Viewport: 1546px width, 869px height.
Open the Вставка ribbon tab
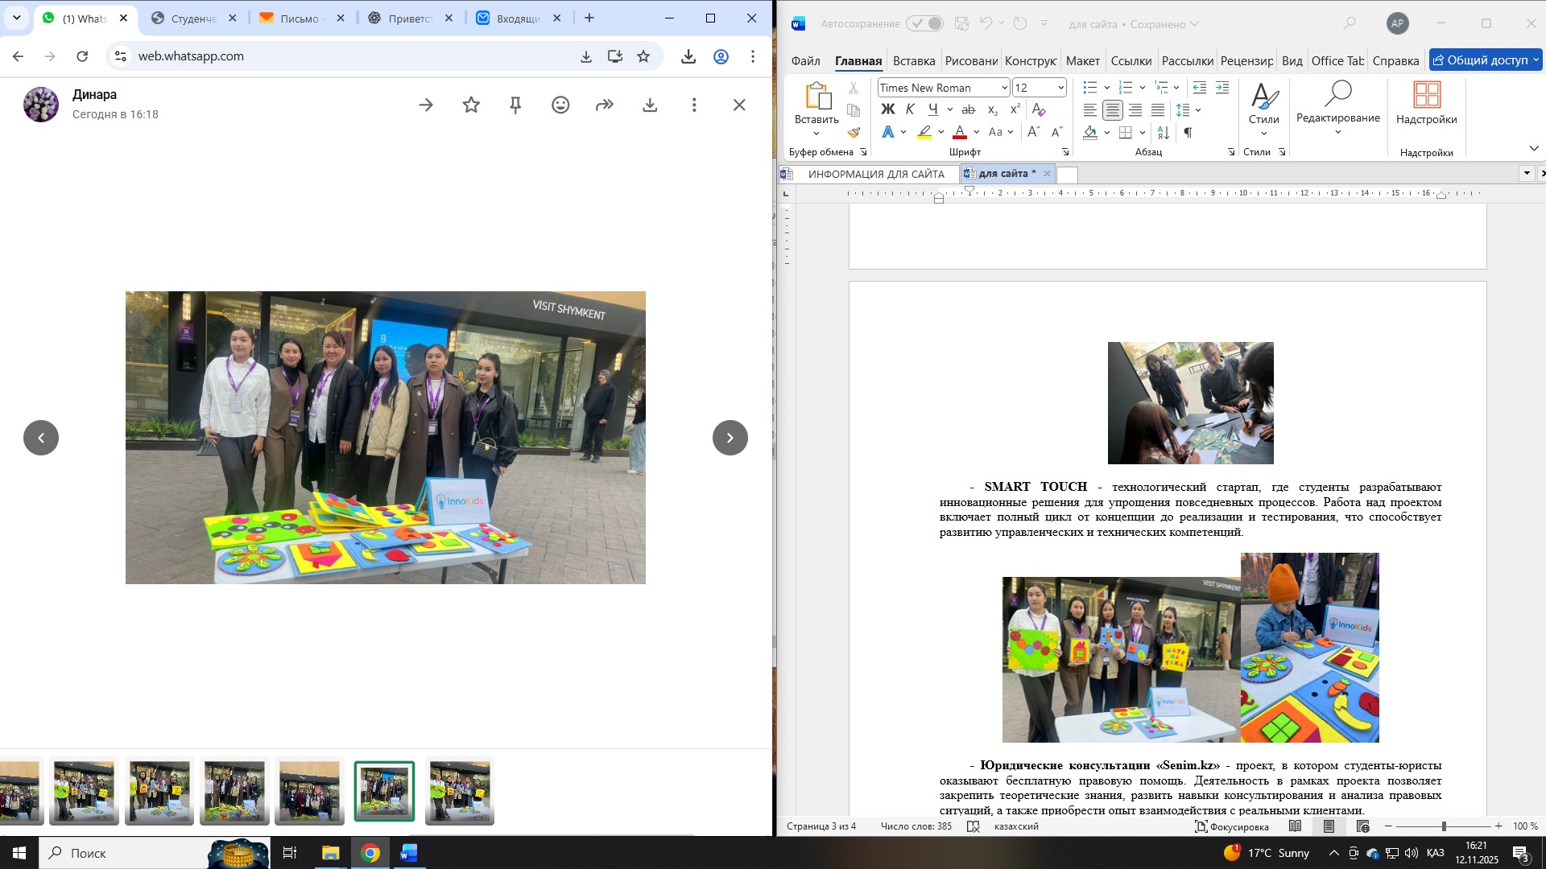[x=913, y=61]
